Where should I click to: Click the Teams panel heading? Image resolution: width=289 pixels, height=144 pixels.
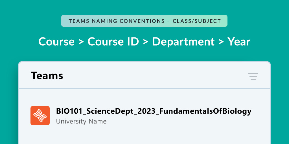[x=47, y=75]
